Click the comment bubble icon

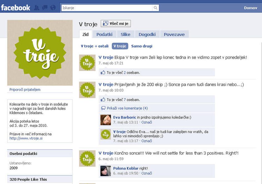point(103,108)
